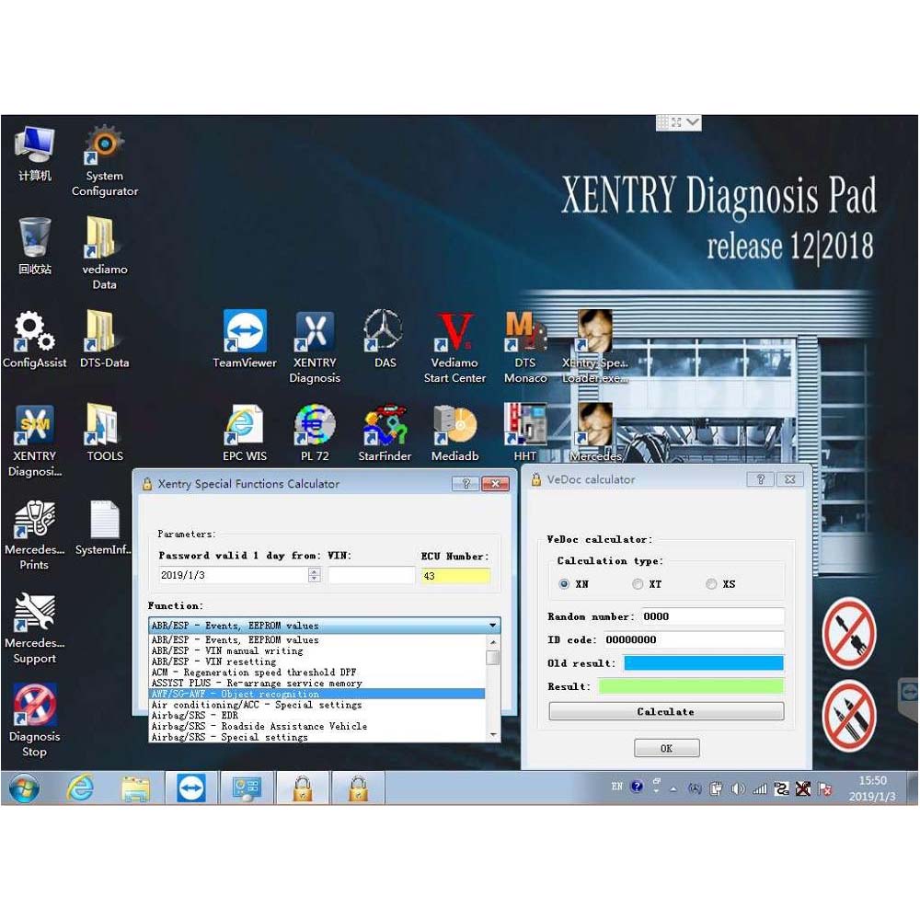Image resolution: width=920 pixels, height=920 pixels.
Task: Click OK in VeDoc calculator
Action: point(666,748)
